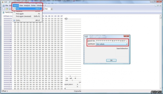Screen dimensions: 163x94
Task: Minimize the inner document window
Action: tap(156, 6)
